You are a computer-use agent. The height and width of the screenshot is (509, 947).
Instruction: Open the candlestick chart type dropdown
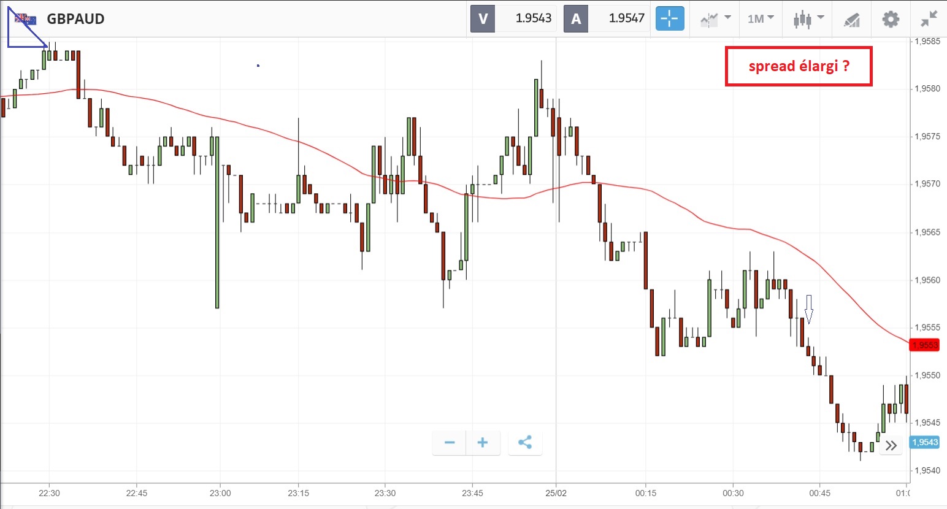pos(808,19)
